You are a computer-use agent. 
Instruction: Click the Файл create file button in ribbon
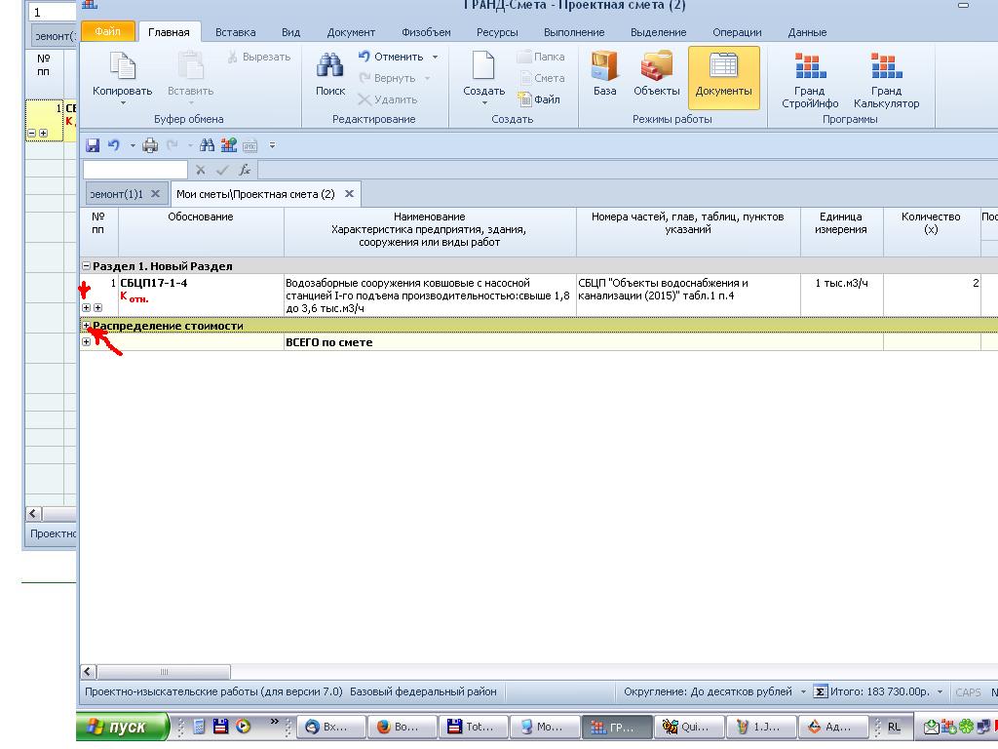538,99
